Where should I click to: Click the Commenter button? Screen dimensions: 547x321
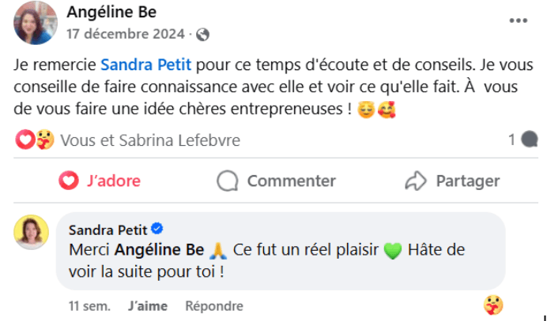[x=276, y=181]
